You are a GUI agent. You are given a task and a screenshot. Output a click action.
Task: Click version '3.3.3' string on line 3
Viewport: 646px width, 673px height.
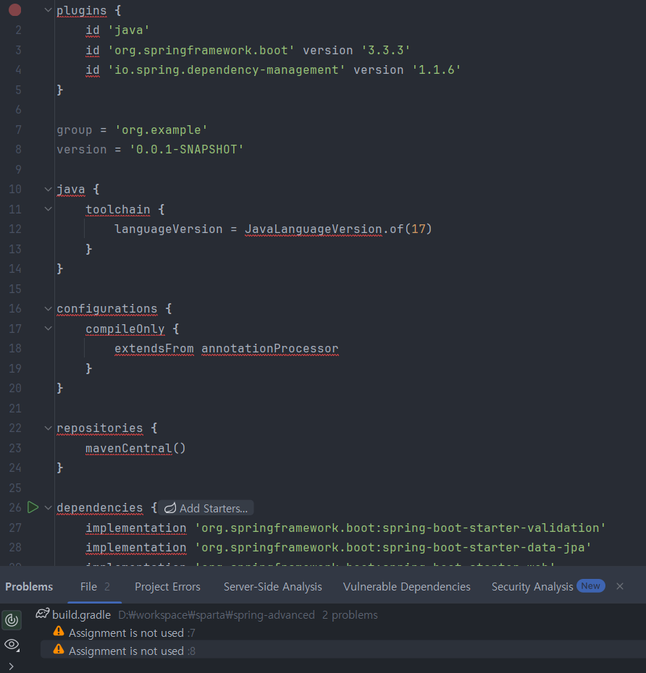pyautogui.click(x=386, y=50)
